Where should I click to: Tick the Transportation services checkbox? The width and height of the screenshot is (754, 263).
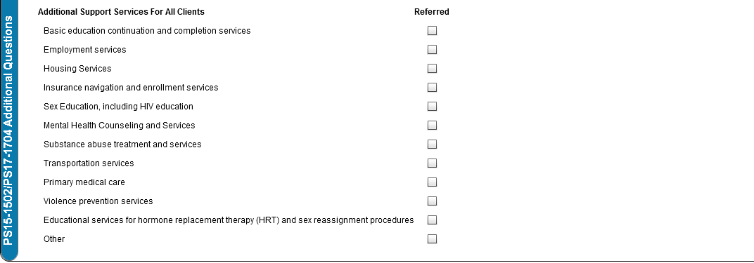432,163
